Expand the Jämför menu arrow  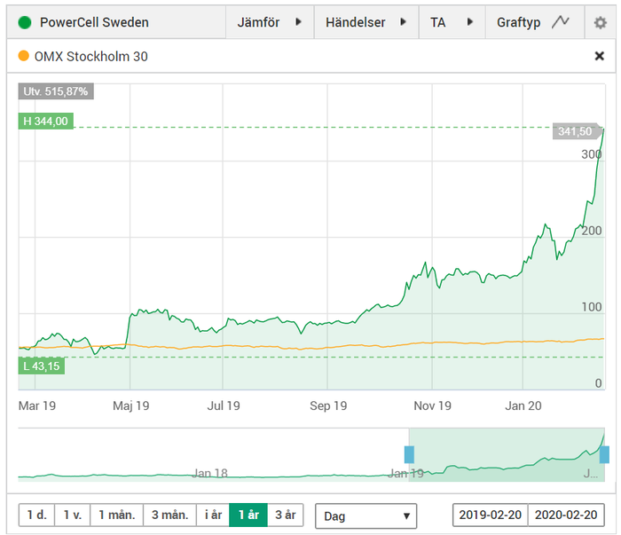(299, 22)
